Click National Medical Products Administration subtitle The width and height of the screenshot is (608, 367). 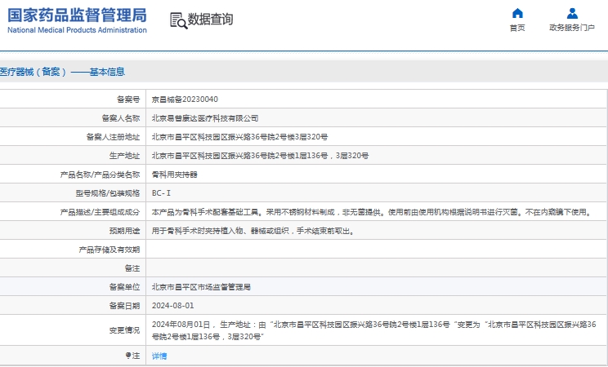(x=77, y=30)
